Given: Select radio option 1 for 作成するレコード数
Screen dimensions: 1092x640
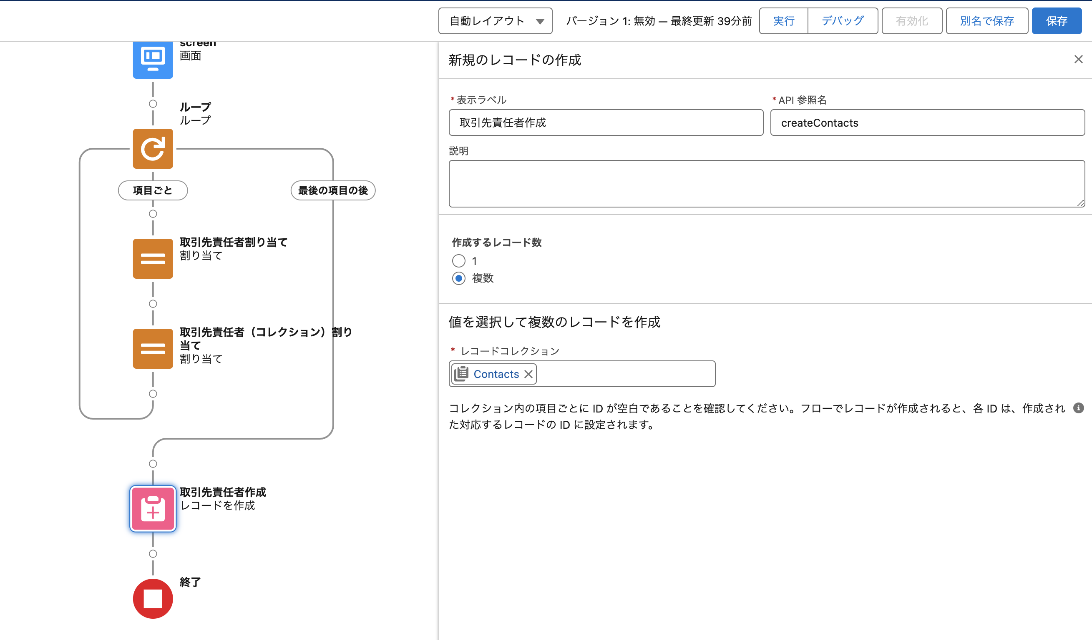Looking at the screenshot, I should (x=458, y=261).
